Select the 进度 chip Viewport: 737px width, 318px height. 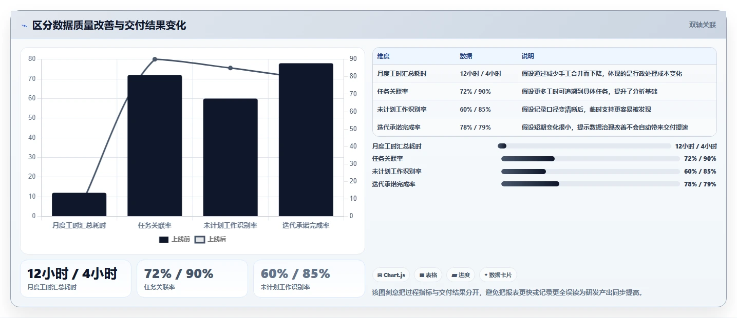(x=461, y=275)
